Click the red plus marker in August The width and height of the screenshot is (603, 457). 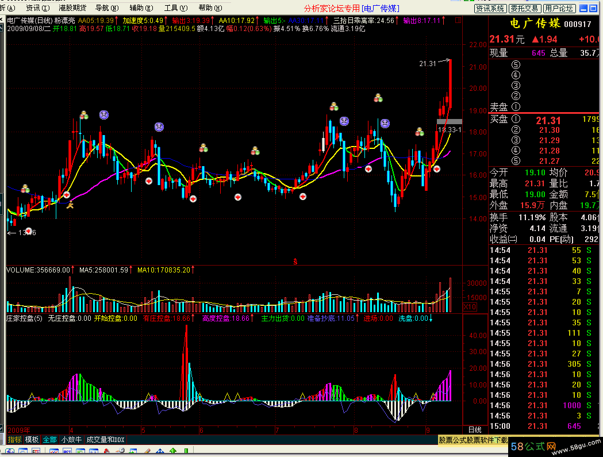pyautogui.click(x=368, y=169)
